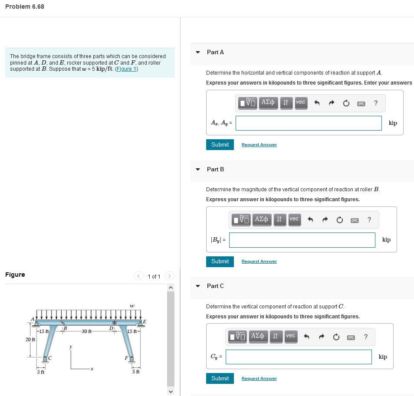The height and width of the screenshot is (396, 414).
Task: Click figure panel scroll up arrow
Action: click(x=171, y=288)
